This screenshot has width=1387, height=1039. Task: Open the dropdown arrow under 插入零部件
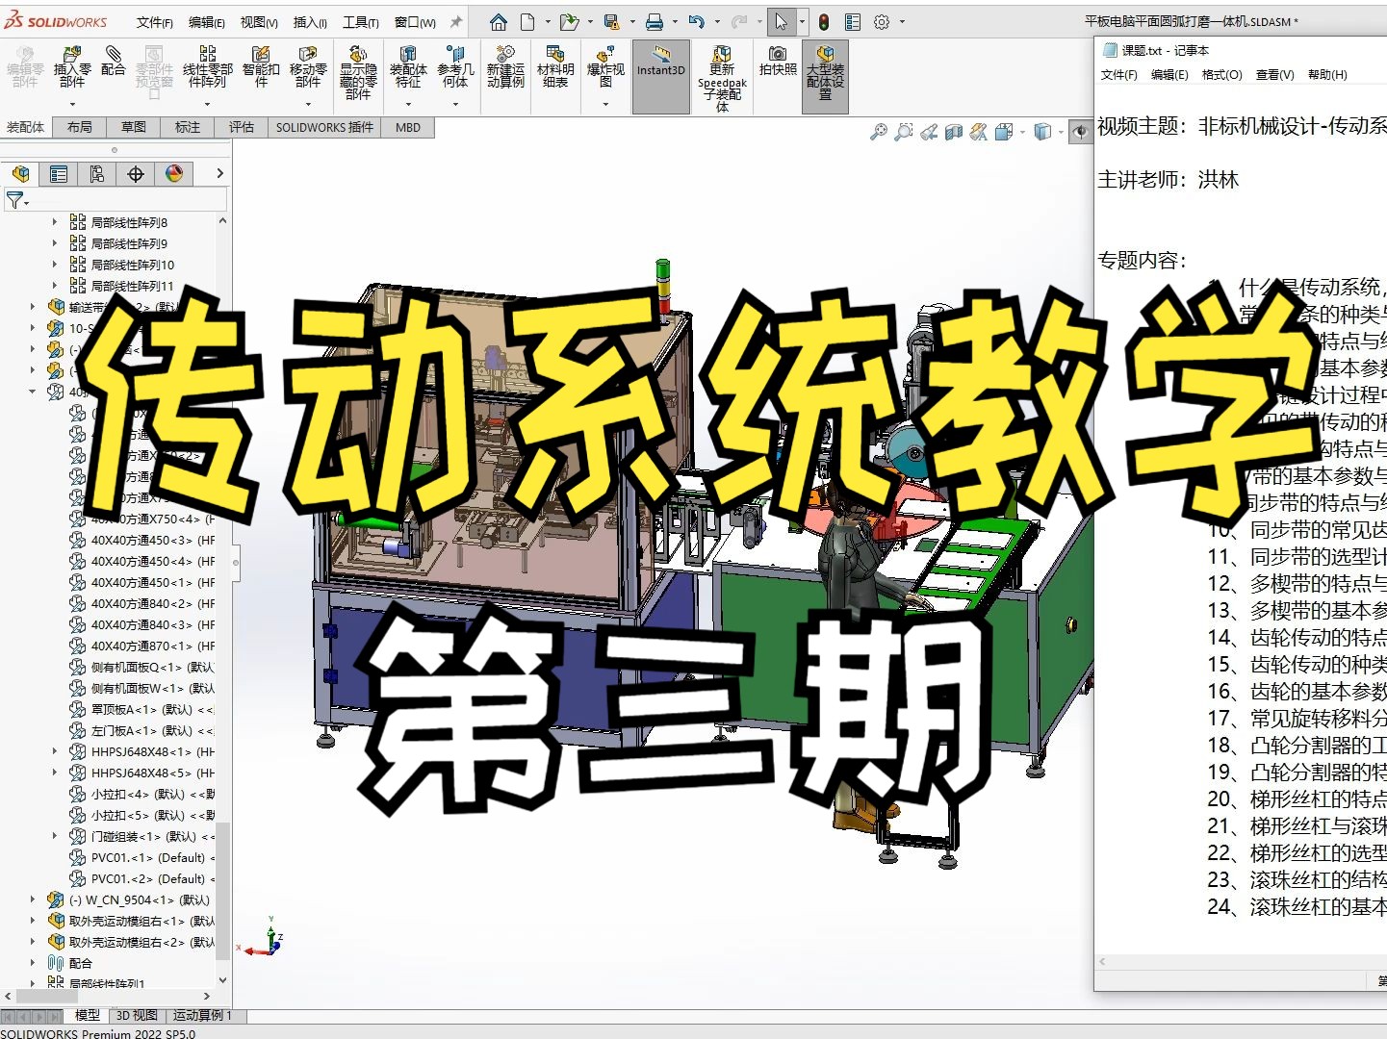(x=72, y=104)
